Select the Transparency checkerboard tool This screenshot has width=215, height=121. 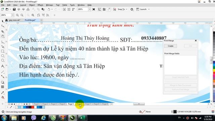2,87
